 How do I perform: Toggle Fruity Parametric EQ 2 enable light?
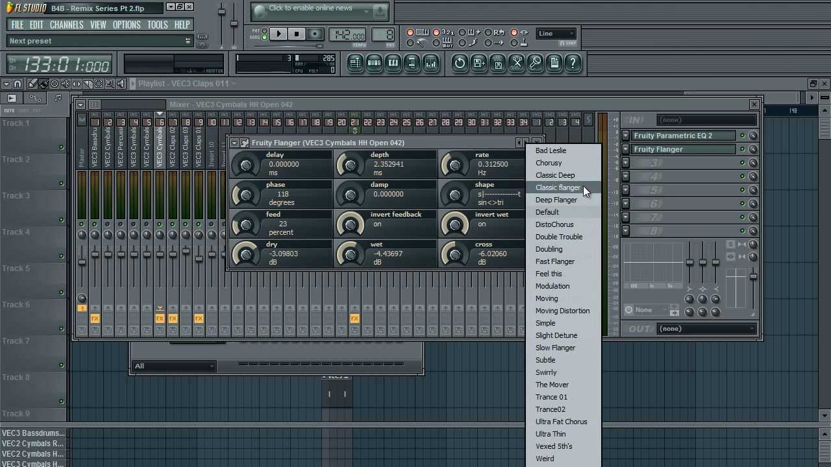742,136
